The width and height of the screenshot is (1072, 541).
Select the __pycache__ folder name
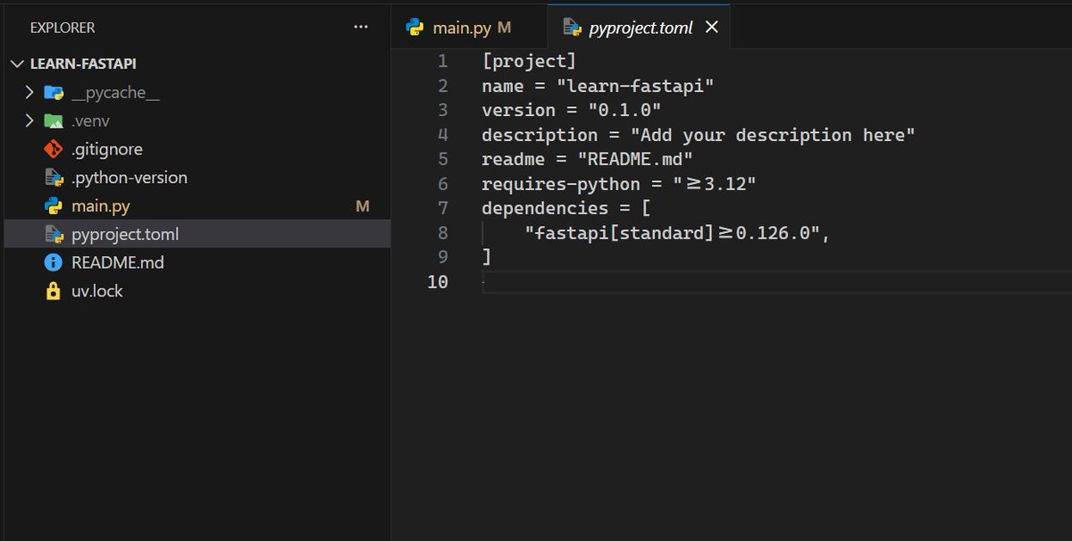pos(116,92)
